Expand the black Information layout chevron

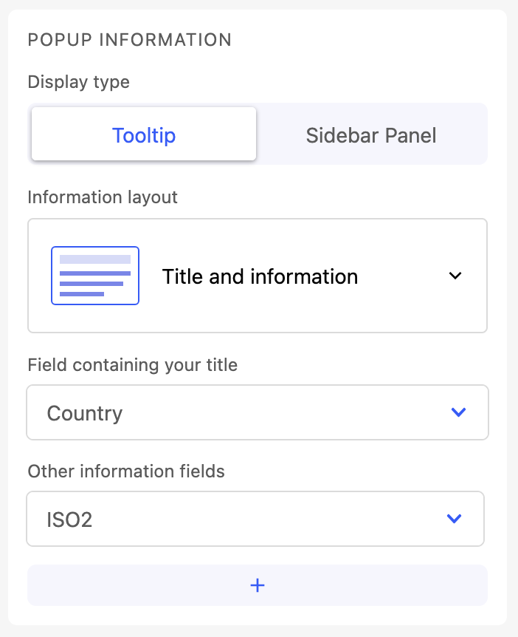pyautogui.click(x=455, y=276)
